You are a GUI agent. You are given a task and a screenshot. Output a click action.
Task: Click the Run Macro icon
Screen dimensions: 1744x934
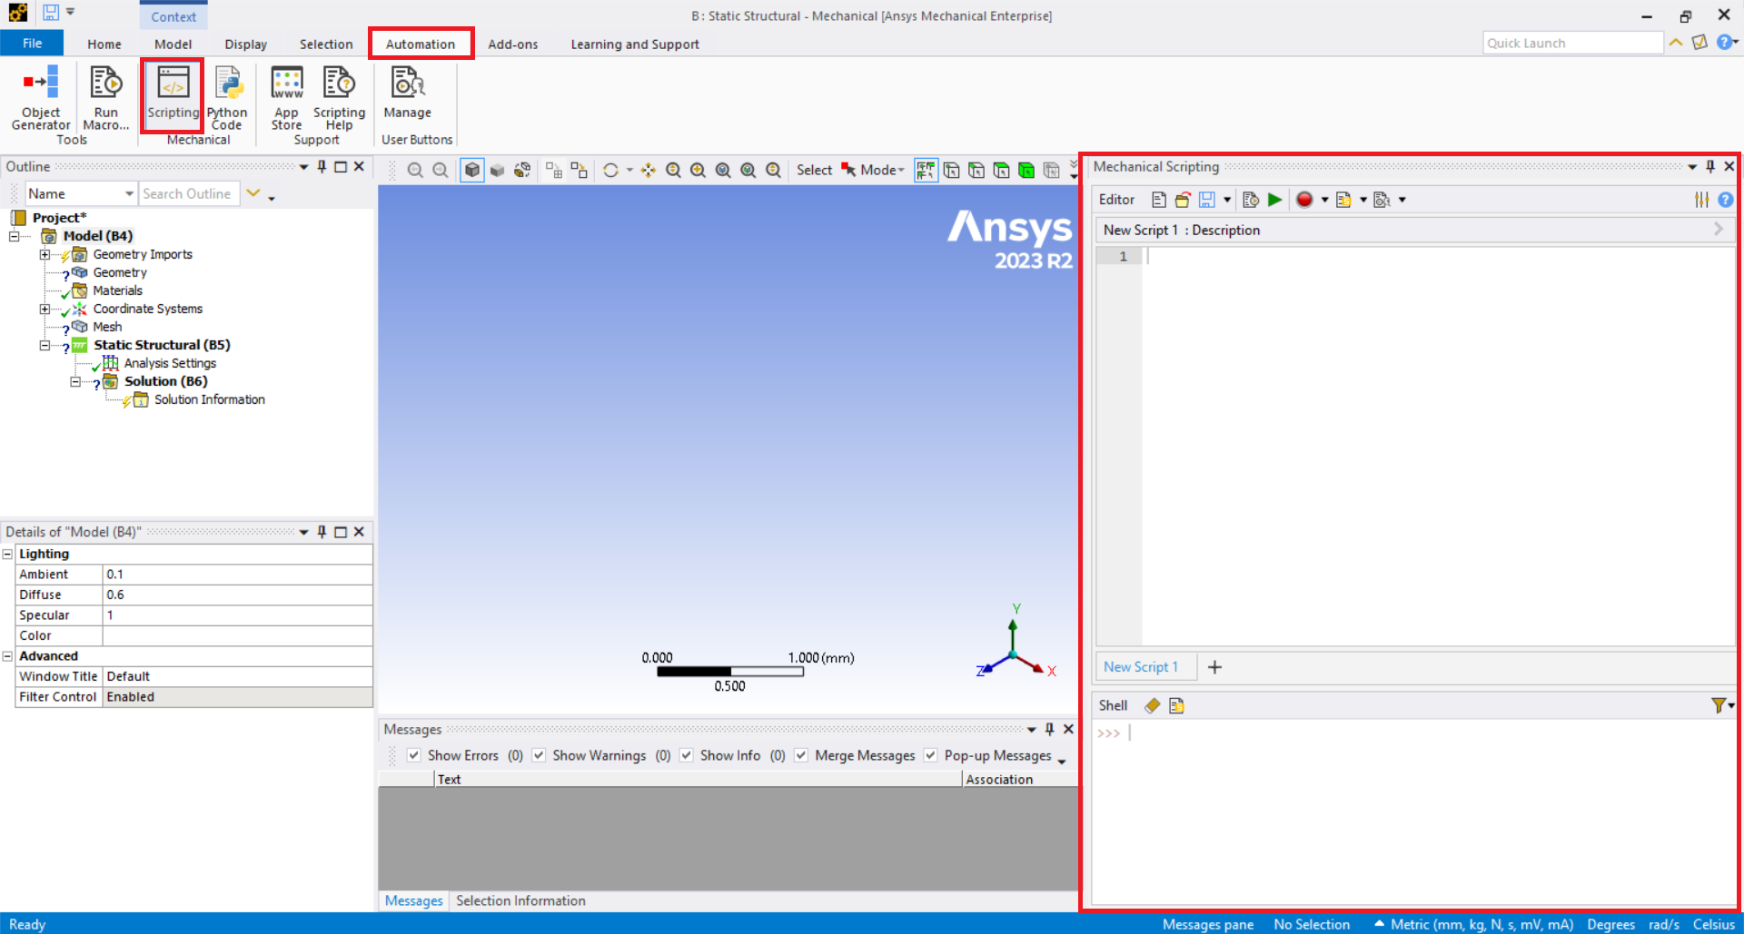[x=106, y=97]
